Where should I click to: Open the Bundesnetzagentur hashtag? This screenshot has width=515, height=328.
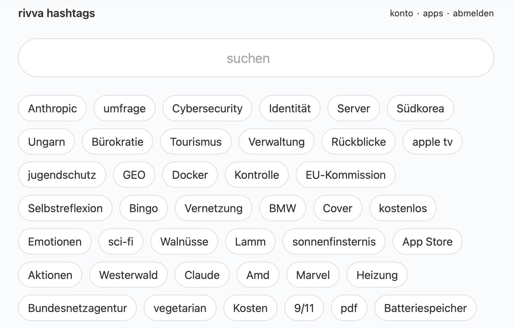pos(77,308)
